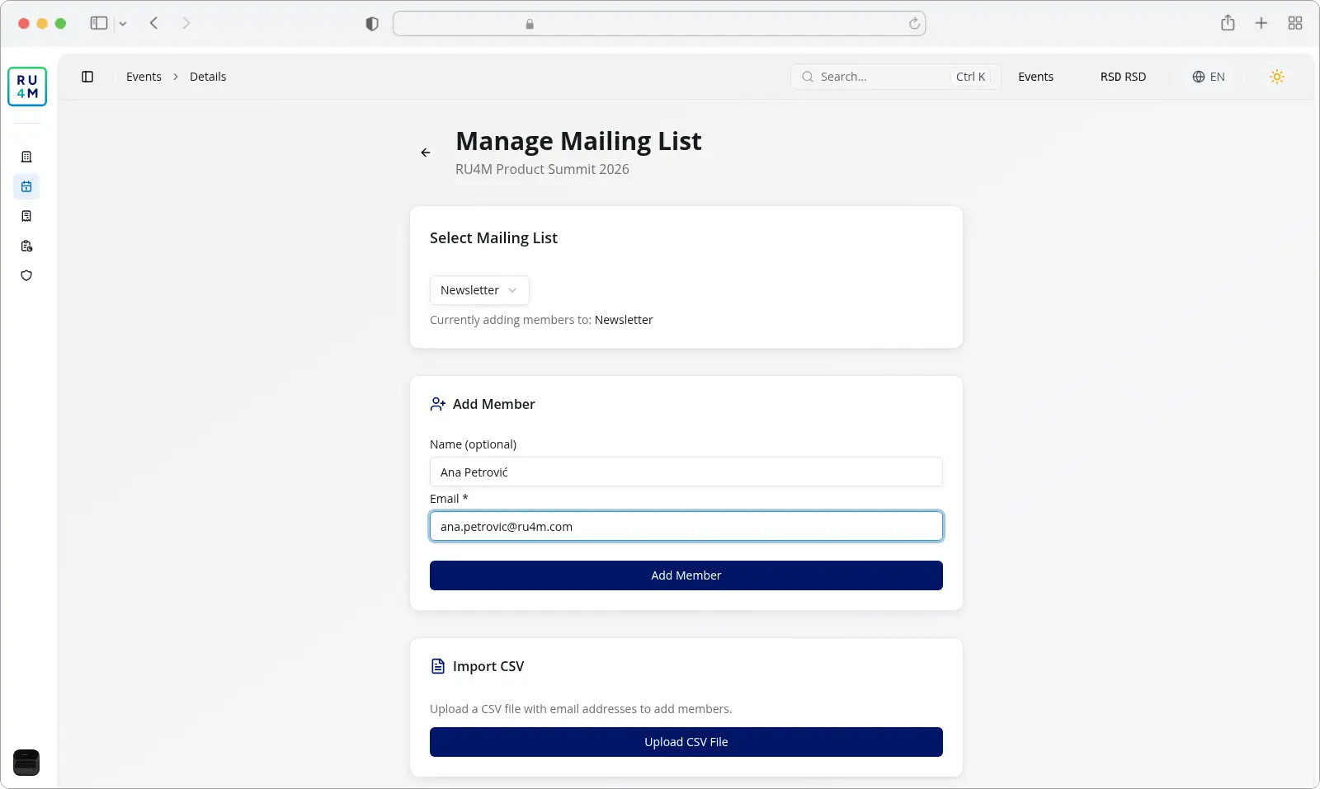The height and width of the screenshot is (789, 1320).
Task: Open the EN language selector
Action: point(1209,77)
